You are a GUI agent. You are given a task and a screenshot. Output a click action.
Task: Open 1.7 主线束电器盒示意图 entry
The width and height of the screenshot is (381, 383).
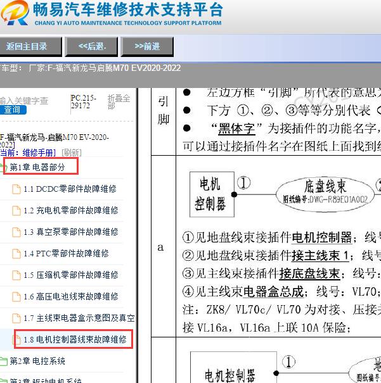tap(79, 318)
